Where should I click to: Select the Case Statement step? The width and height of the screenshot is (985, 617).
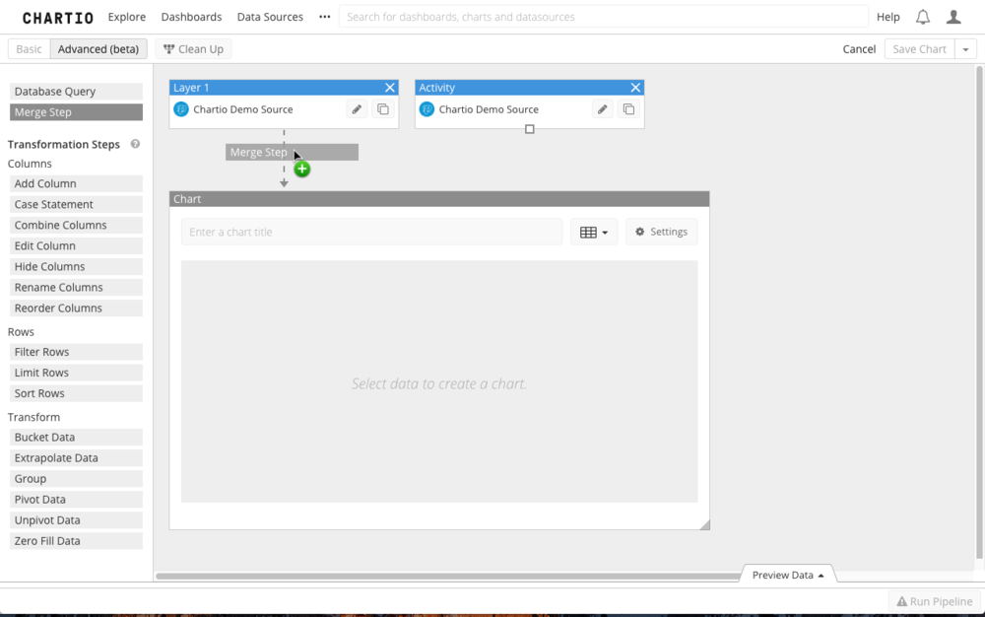point(76,204)
